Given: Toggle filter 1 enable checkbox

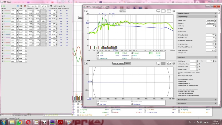Looking at the screenshot, I should point(2,11).
